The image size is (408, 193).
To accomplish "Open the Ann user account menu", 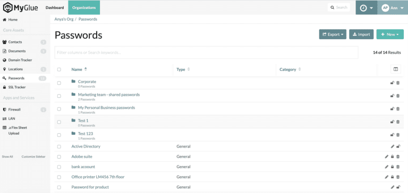I will pyautogui.click(x=393, y=8).
